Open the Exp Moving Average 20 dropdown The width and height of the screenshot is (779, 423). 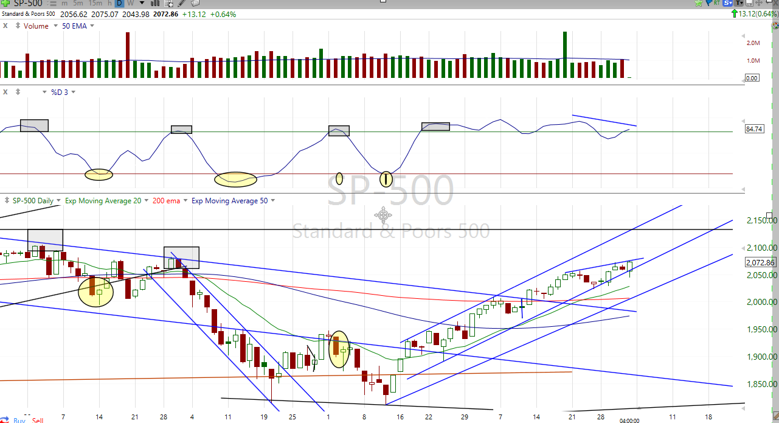(x=146, y=200)
